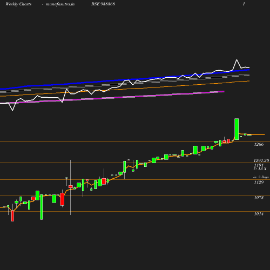Click the 1266 price level label
This screenshot has width=270, height=270.
point(259,144)
